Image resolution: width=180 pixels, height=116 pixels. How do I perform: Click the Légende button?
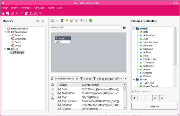point(154,106)
